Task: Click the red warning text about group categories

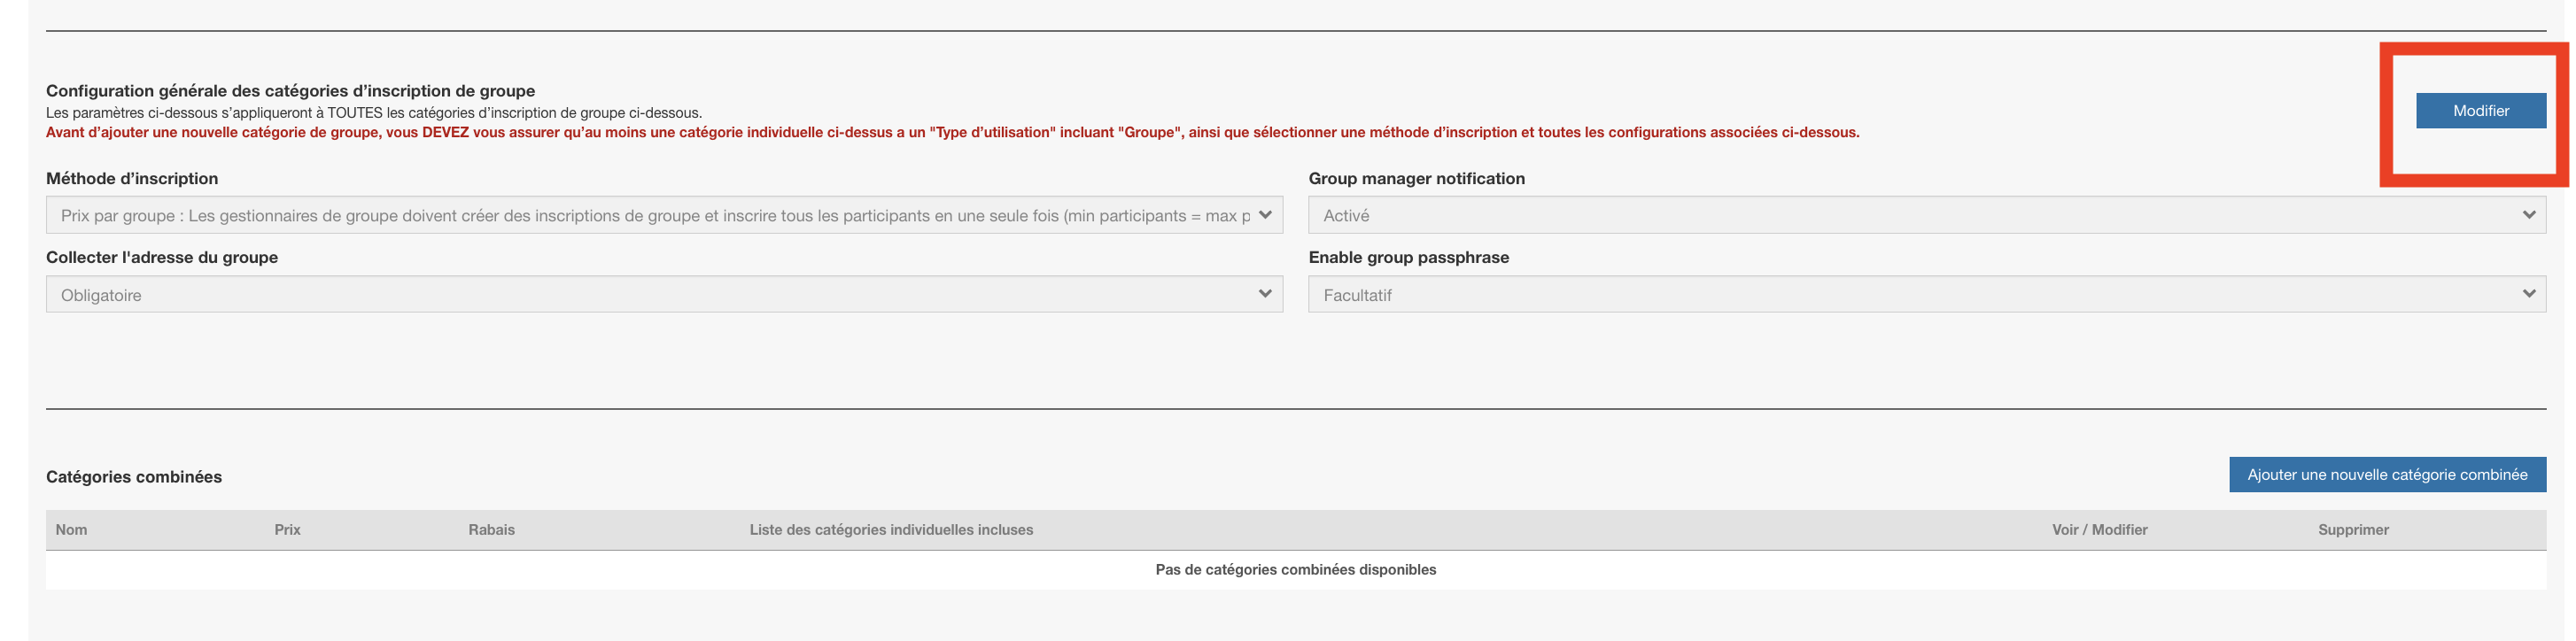Action: click(952, 133)
